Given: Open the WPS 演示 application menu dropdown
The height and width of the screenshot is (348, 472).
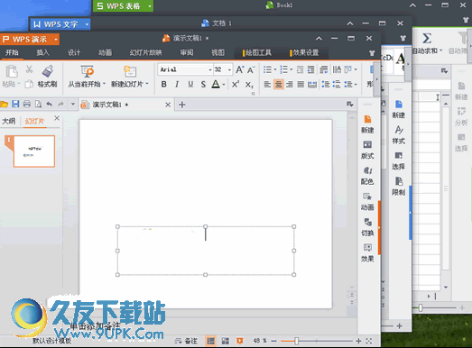Looking at the screenshot, I should pos(56,40).
